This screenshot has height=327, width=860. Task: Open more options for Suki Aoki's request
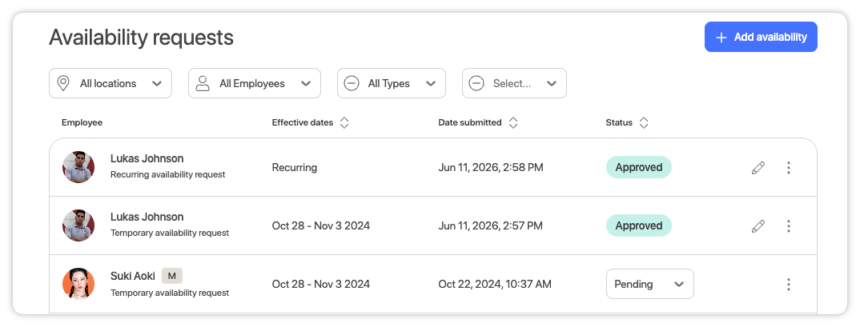point(788,285)
